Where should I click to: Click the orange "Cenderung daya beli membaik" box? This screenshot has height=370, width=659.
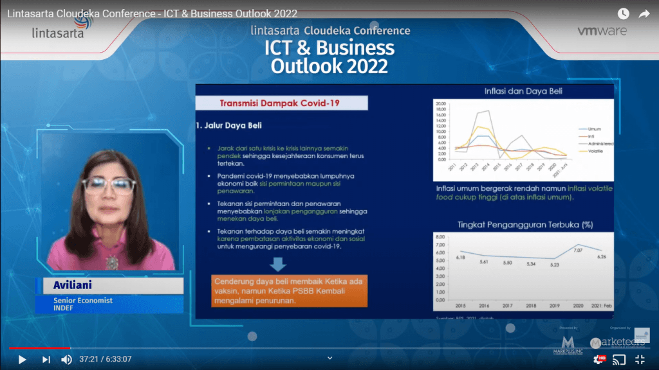point(289,291)
